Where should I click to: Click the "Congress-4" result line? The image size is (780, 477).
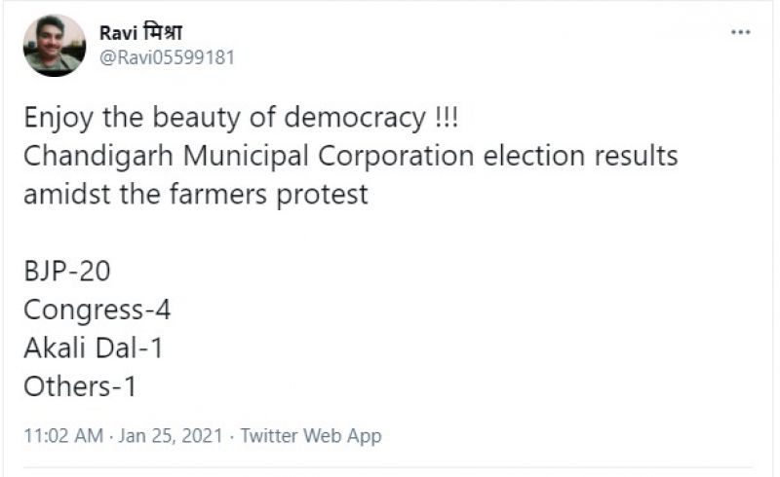coord(97,312)
